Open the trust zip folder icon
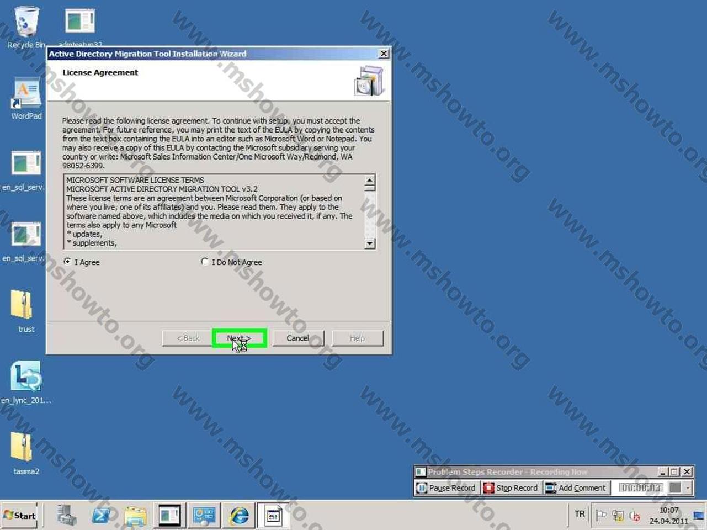 (x=25, y=312)
